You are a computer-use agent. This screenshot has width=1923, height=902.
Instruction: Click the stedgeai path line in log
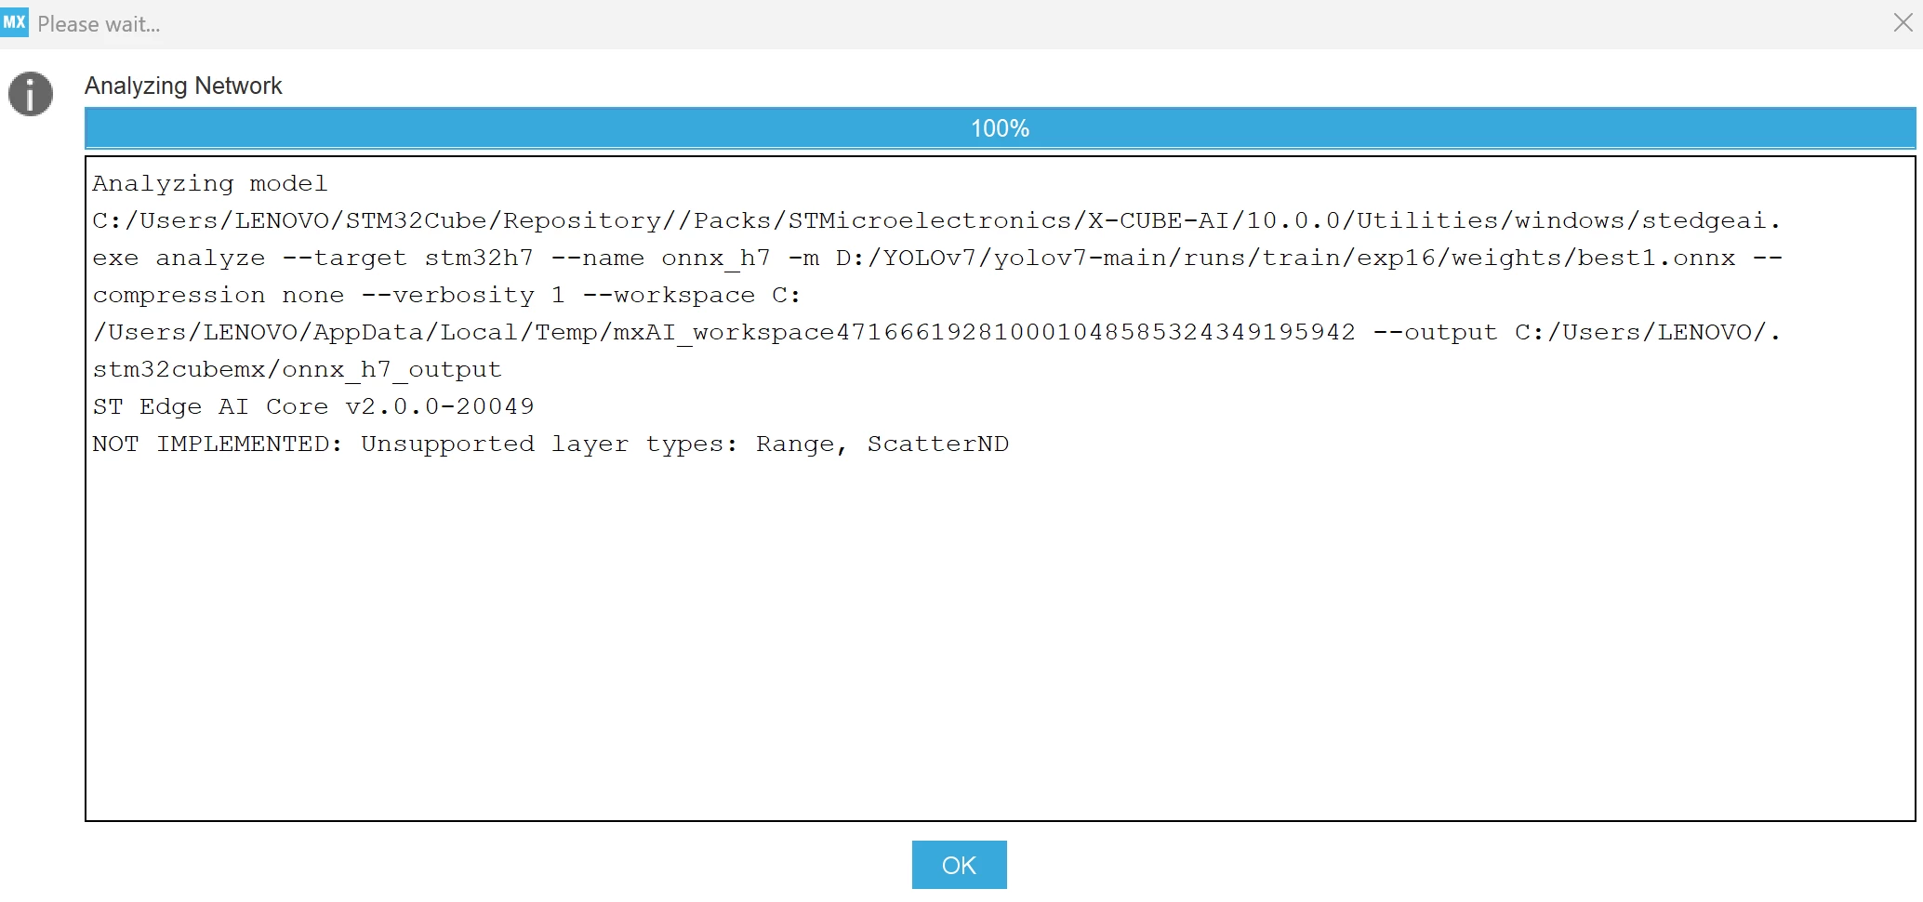(x=936, y=221)
